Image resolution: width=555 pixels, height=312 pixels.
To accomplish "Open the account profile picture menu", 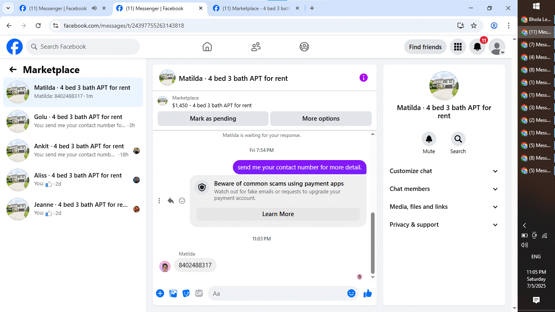I will pos(497,47).
